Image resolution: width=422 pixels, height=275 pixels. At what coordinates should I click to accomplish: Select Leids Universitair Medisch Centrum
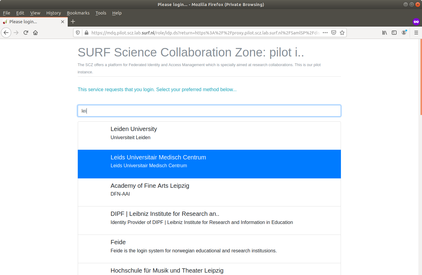(209, 164)
